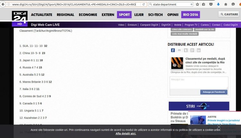Open the downloads arrow icon

pyautogui.click(x=218, y=4)
